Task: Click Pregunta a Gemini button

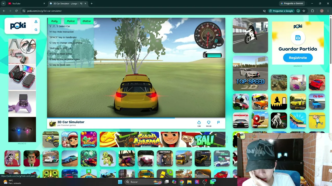Action: point(292,4)
